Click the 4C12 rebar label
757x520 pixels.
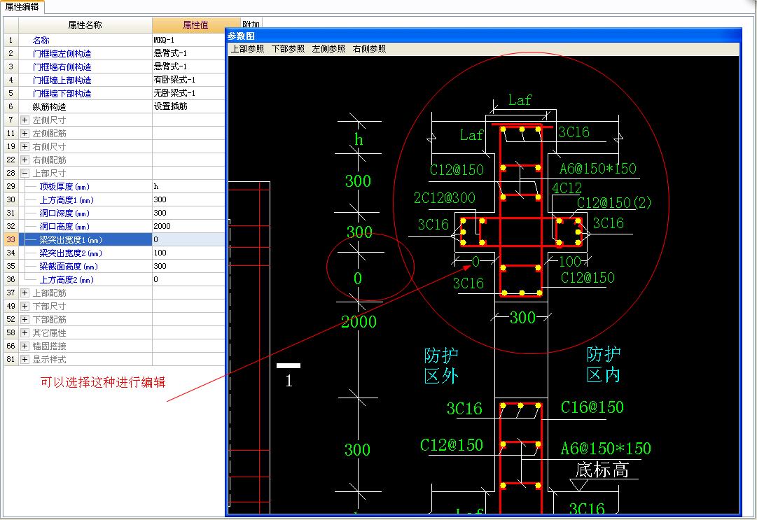567,188
